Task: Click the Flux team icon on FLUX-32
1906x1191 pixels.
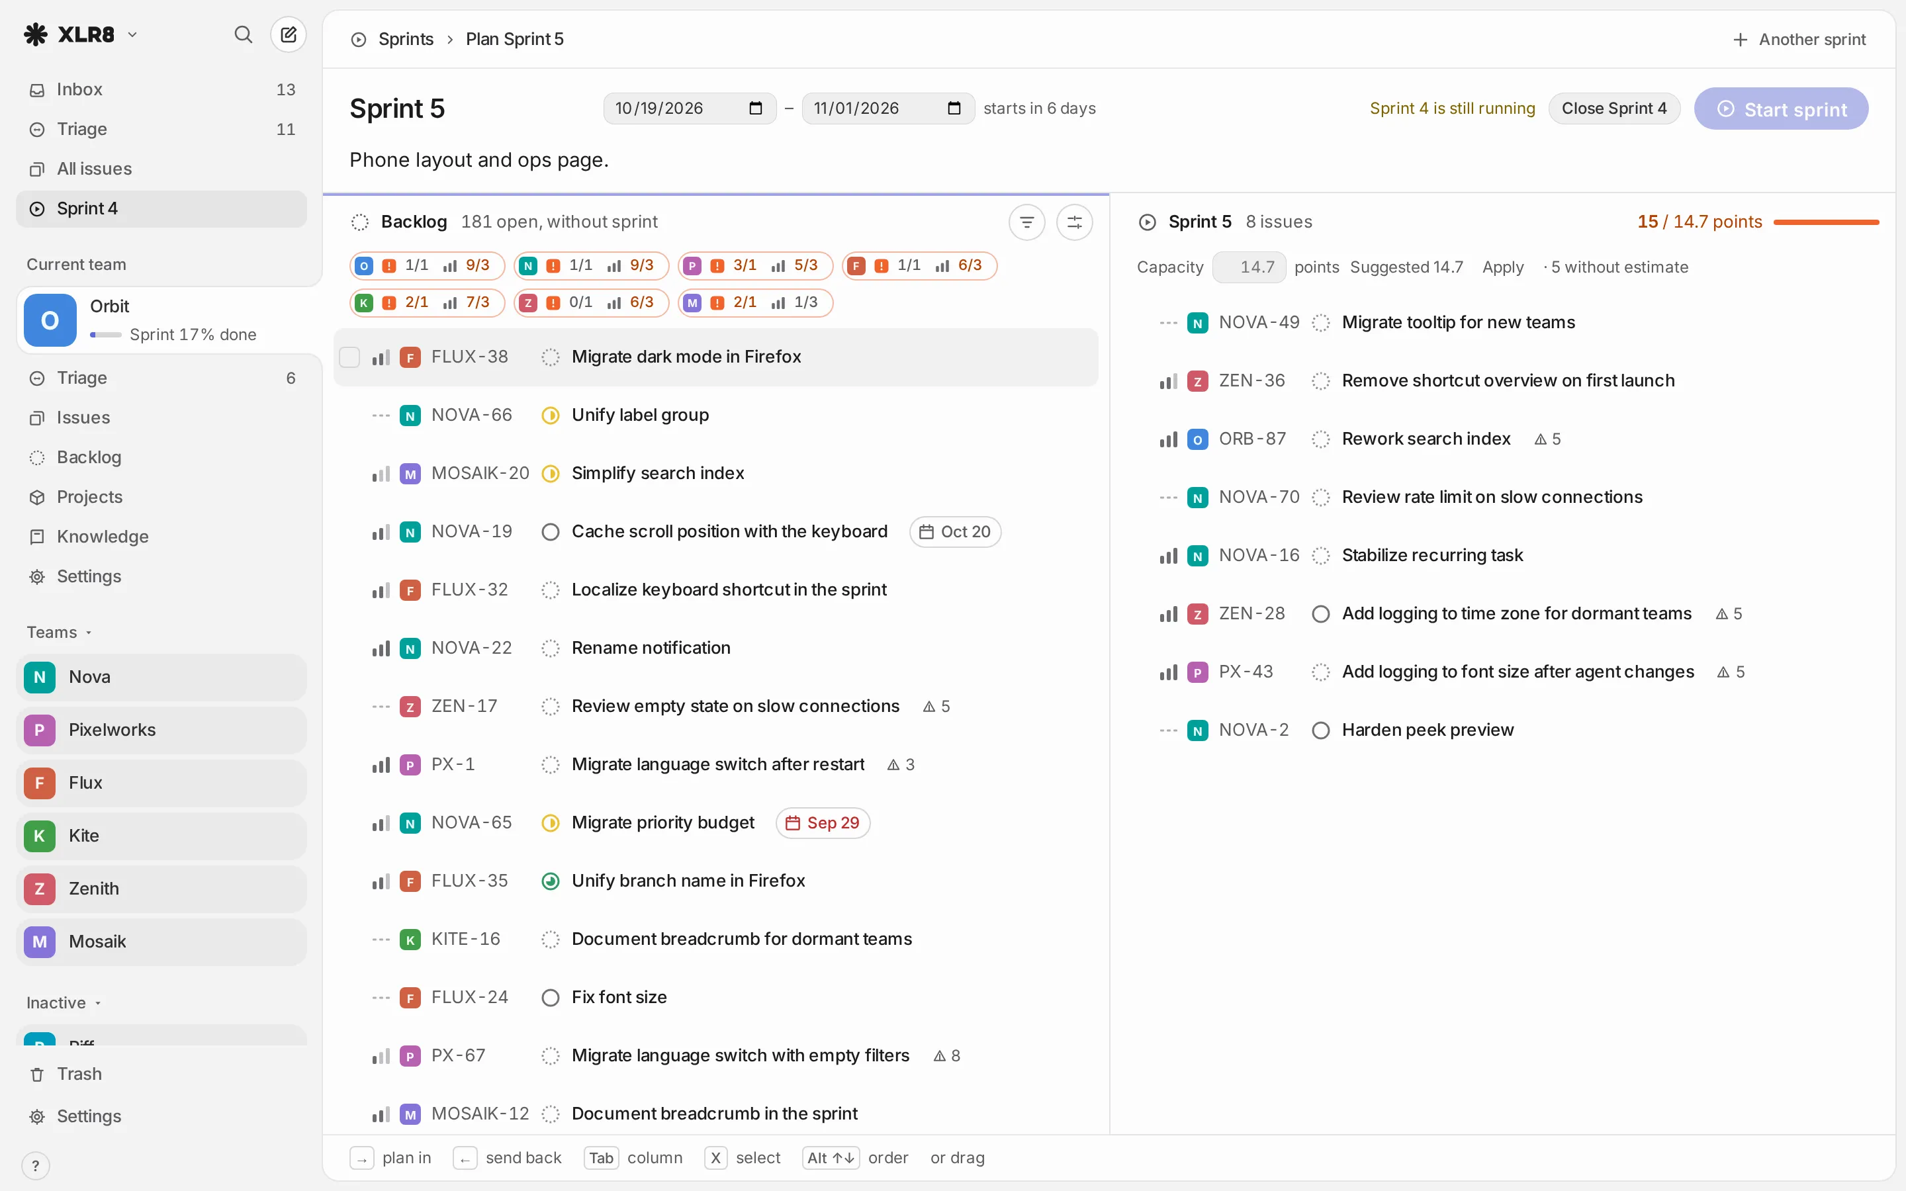Action: 410,590
